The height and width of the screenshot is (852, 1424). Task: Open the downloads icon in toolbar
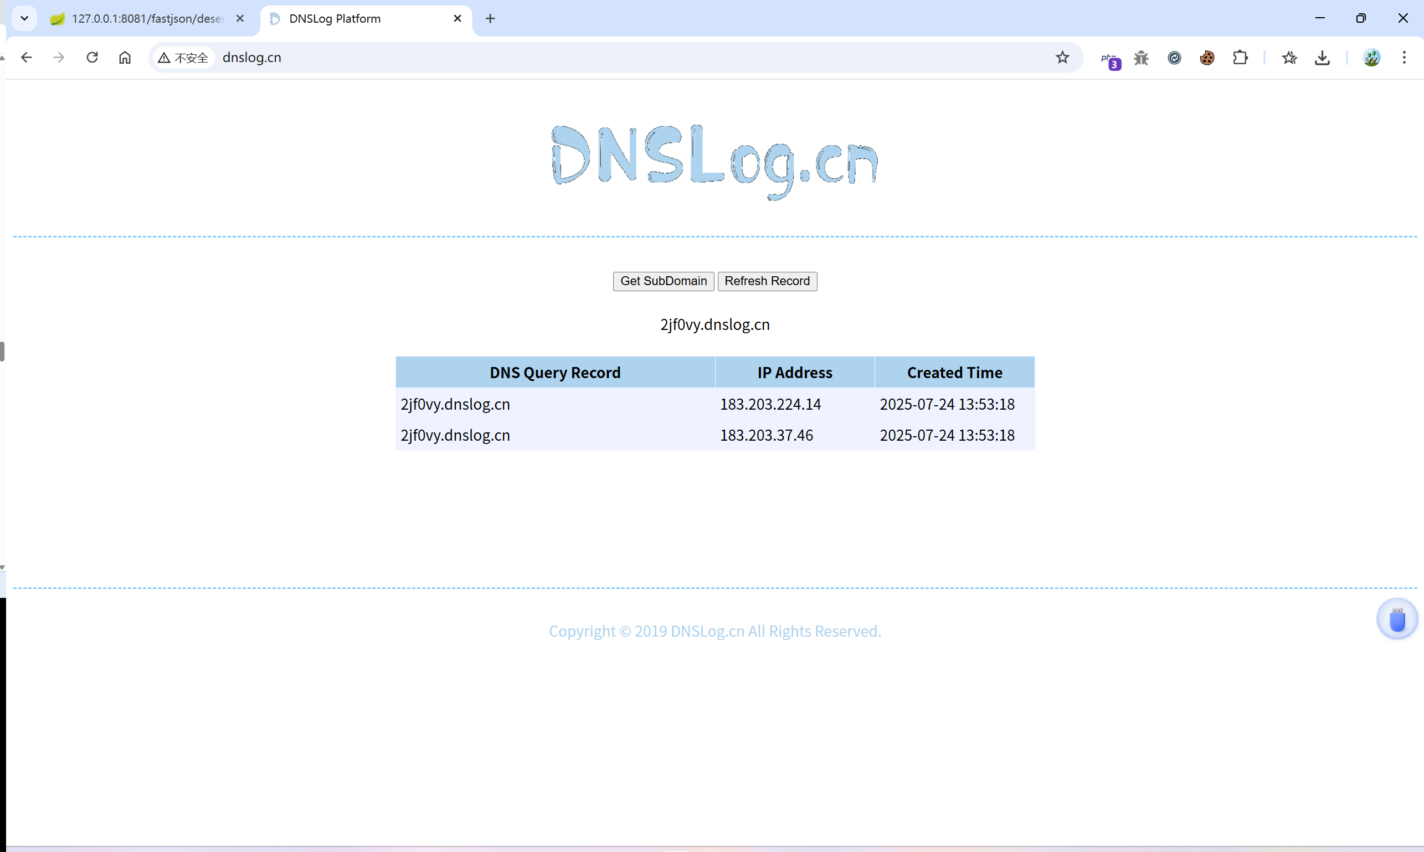pos(1322,58)
